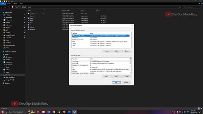The height and width of the screenshot is (114, 203).
Task: Click the Explorer Forward arrow
Action: point(5,7)
